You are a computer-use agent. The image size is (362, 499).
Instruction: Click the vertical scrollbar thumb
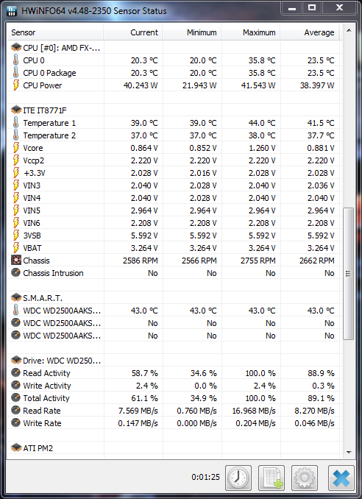349,274
